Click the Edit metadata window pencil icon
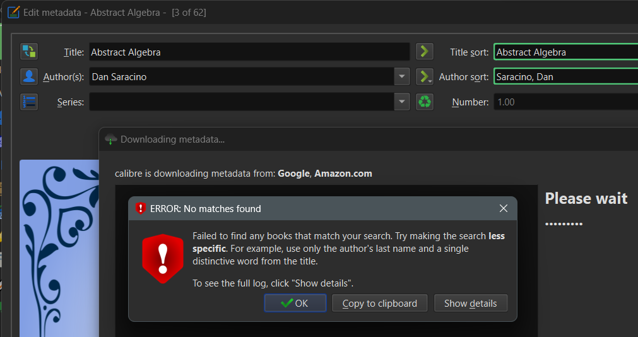Image resolution: width=638 pixels, height=337 pixels. click(x=13, y=12)
